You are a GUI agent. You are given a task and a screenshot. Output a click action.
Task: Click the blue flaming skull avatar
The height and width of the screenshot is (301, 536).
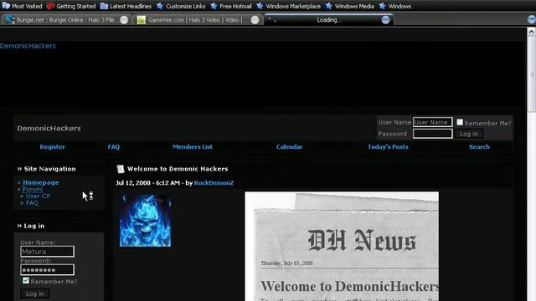(145, 221)
